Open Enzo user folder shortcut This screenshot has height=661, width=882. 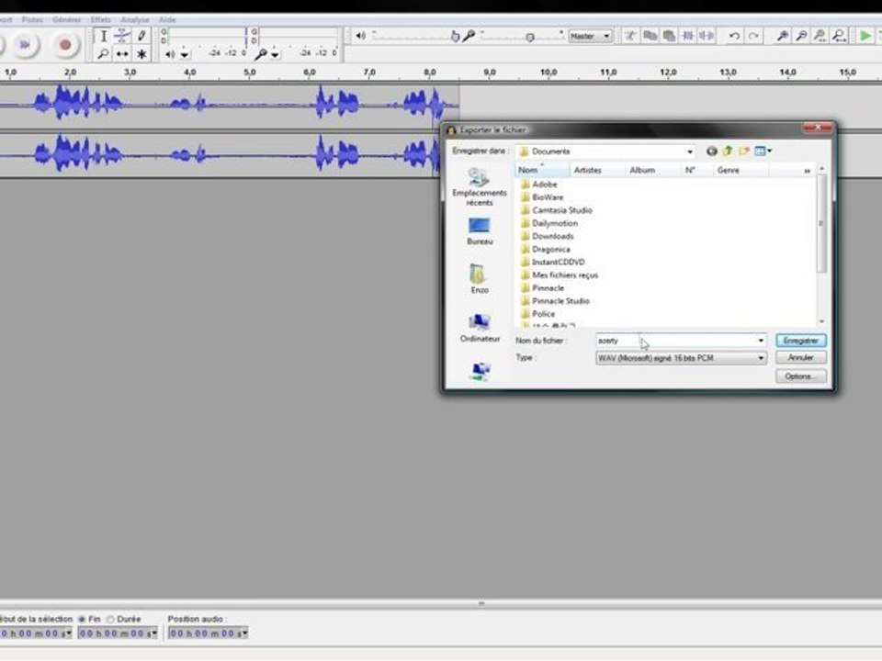(480, 279)
